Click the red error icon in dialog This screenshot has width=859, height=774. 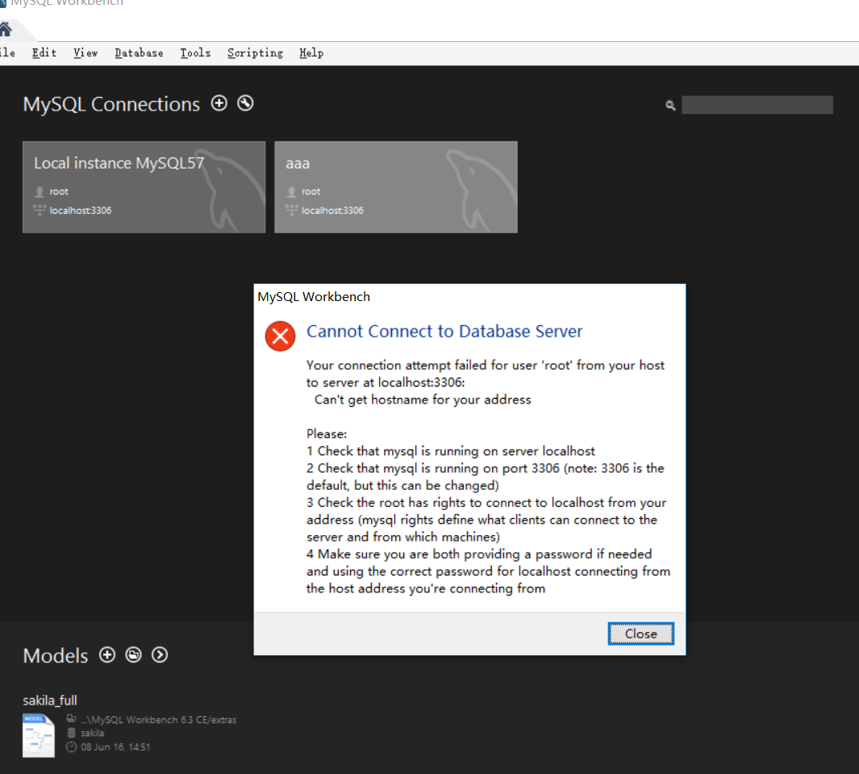point(280,336)
